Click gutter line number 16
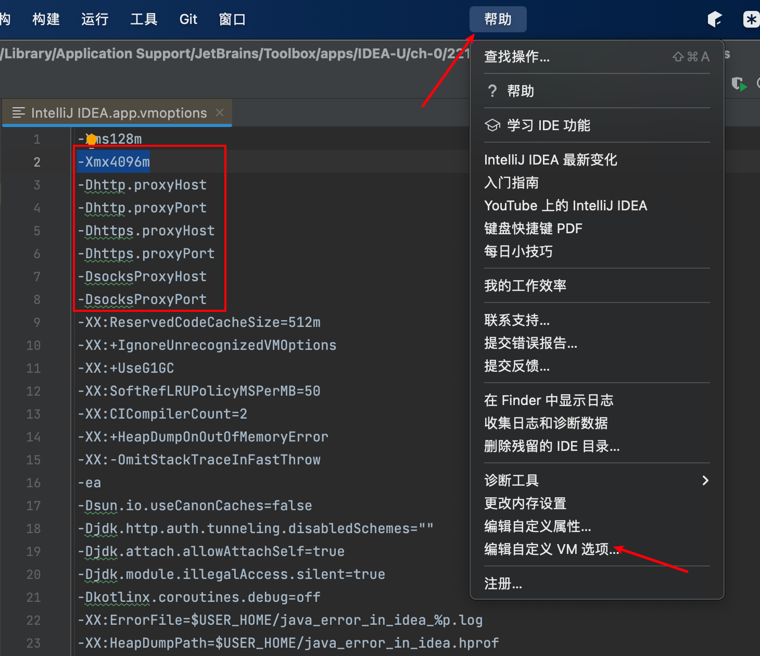This screenshot has height=656, width=760. coord(33,483)
